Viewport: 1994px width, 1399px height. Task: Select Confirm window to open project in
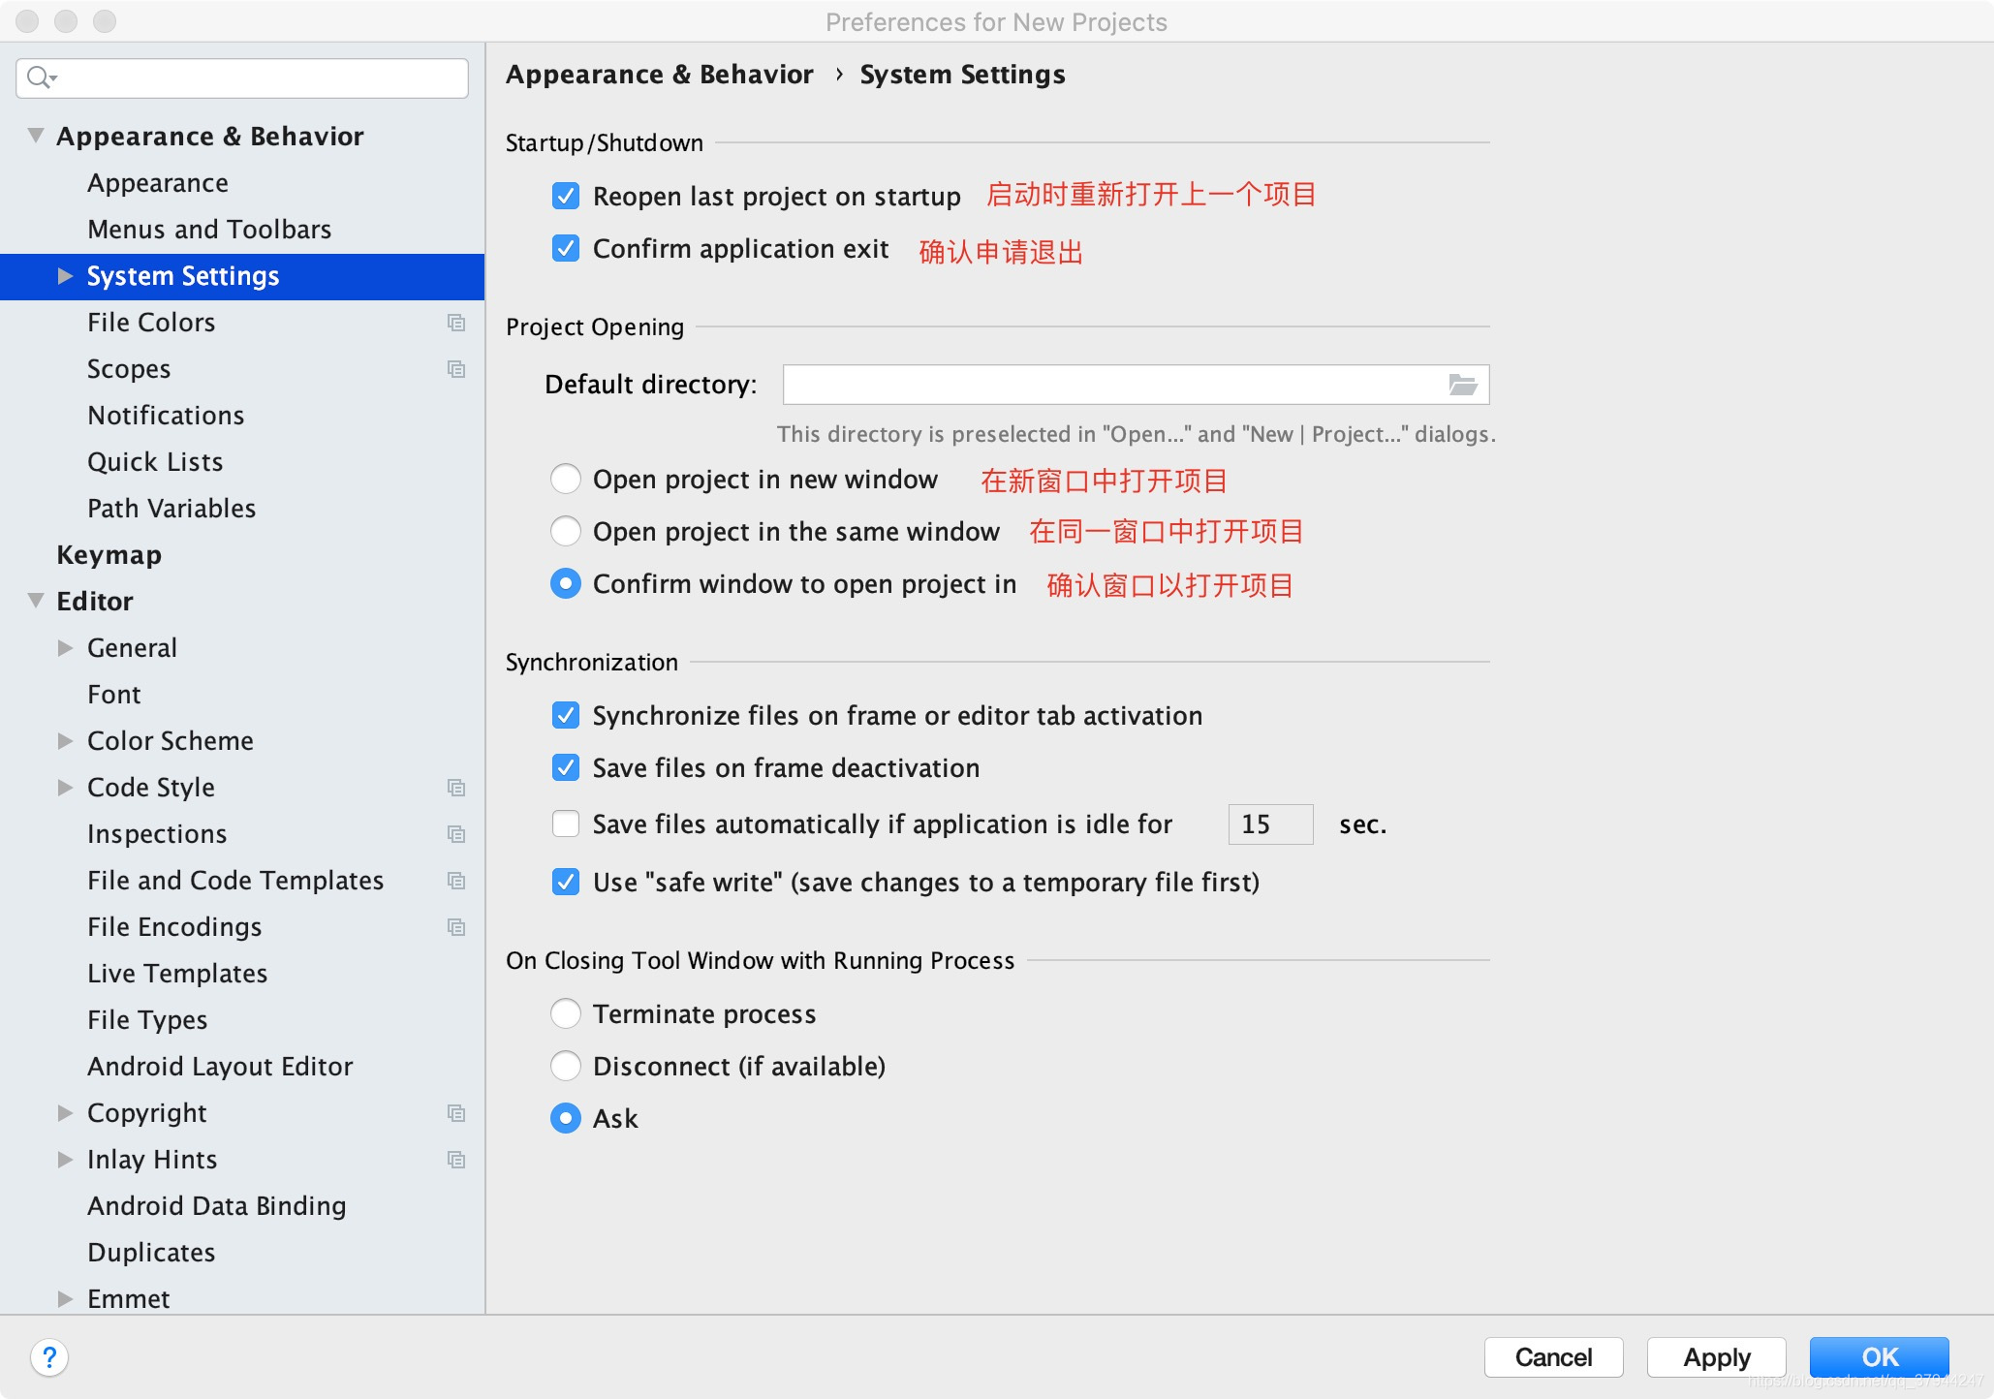pyautogui.click(x=566, y=583)
